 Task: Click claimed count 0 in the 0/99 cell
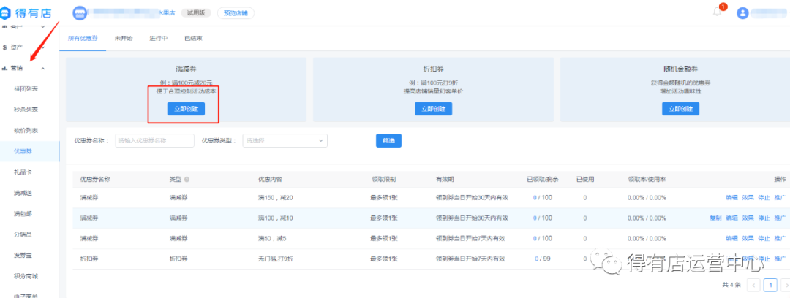click(x=537, y=259)
